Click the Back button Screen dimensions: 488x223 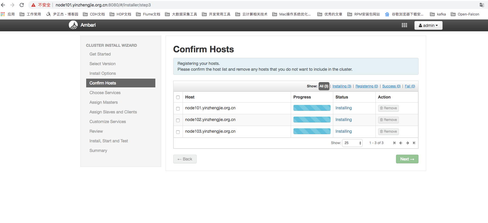(x=185, y=159)
